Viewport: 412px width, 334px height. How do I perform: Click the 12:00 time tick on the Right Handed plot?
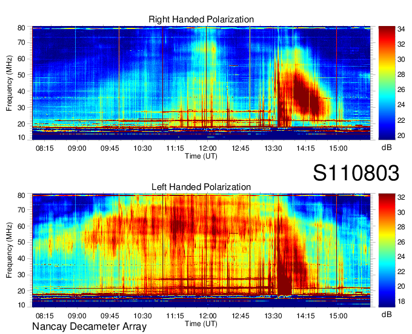[208, 148]
